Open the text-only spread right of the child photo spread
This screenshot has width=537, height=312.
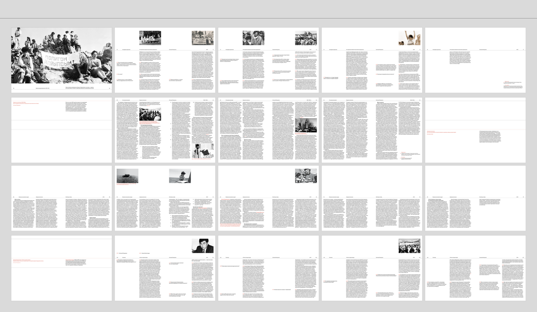point(475,60)
